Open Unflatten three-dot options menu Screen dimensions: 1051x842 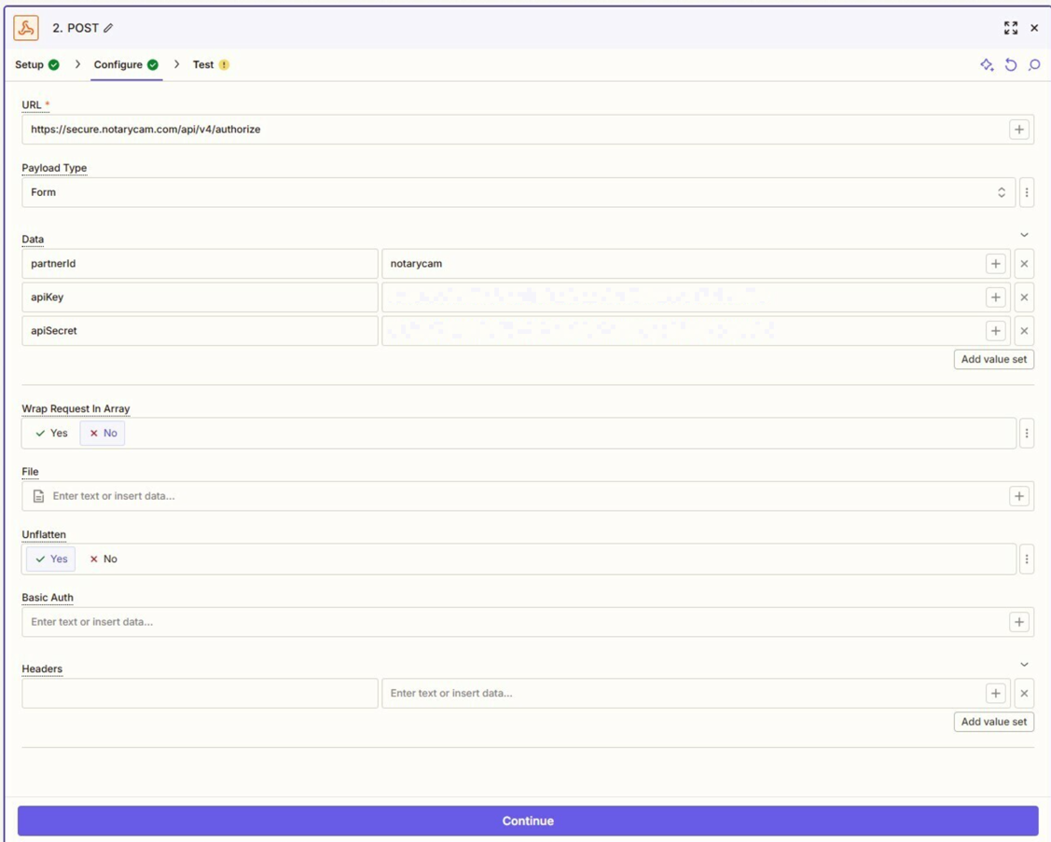[x=1026, y=559]
